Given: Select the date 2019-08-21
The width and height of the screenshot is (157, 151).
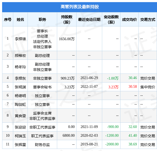Looking at the screenshot, I should (89, 144).
